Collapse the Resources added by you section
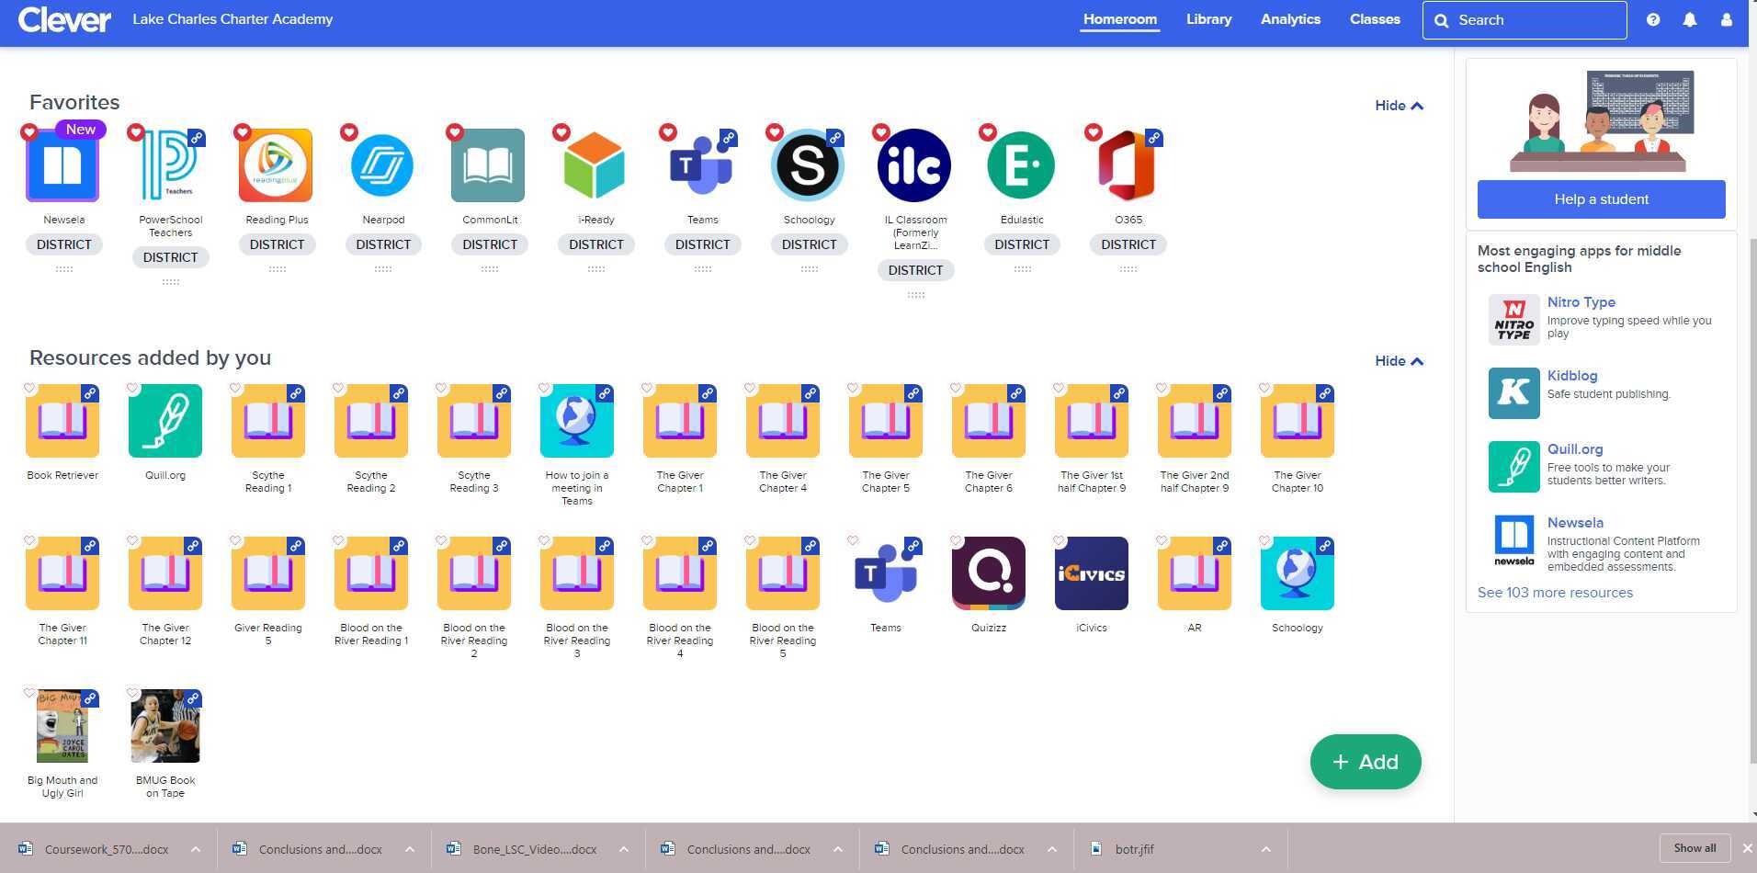Image resolution: width=1757 pixels, height=873 pixels. pos(1398,360)
